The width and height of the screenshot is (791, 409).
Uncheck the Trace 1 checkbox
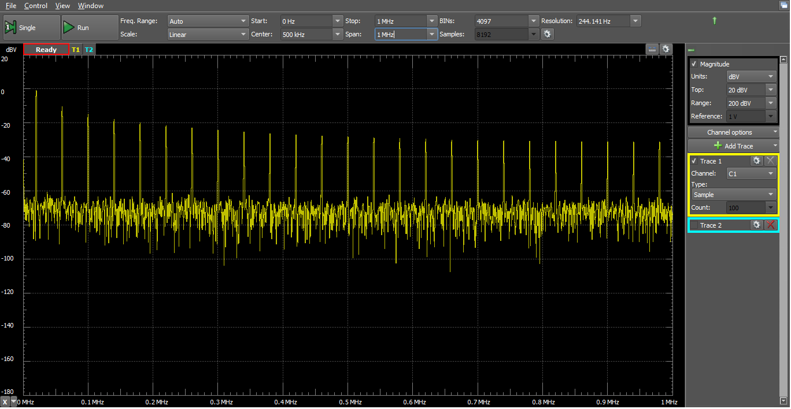694,161
